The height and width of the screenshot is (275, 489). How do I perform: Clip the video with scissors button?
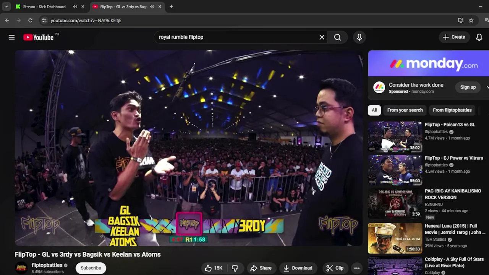click(335, 268)
